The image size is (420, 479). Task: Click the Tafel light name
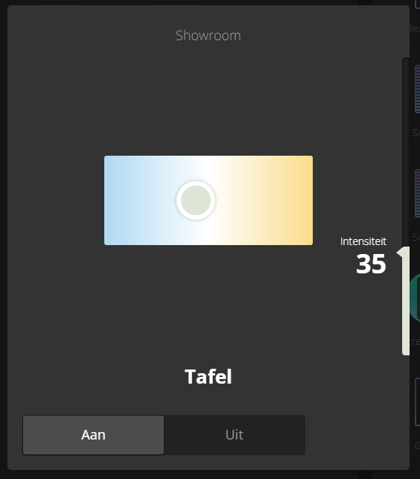click(x=209, y=376)
